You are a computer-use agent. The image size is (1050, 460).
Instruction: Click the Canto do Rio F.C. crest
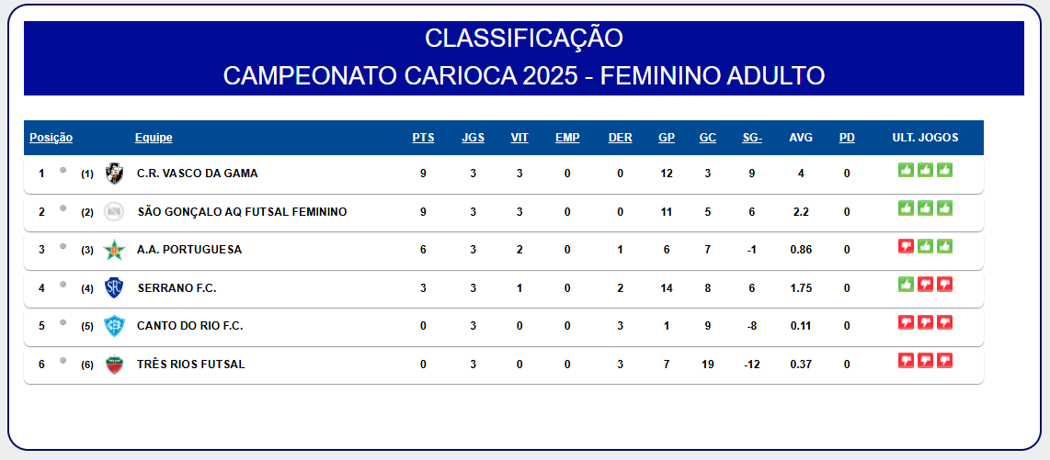[114, 326]
